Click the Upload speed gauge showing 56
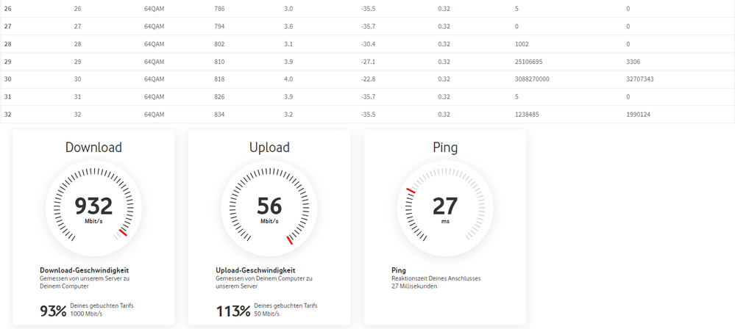Screen dimensions: 735x329 tap(269, 208)
